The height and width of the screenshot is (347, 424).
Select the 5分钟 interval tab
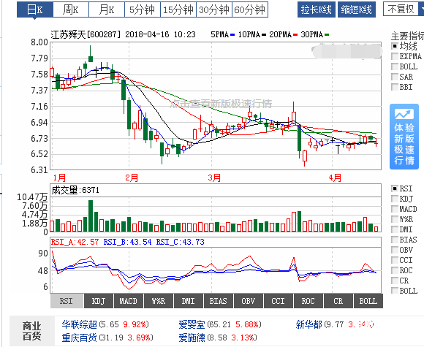[x=143, y=9]
